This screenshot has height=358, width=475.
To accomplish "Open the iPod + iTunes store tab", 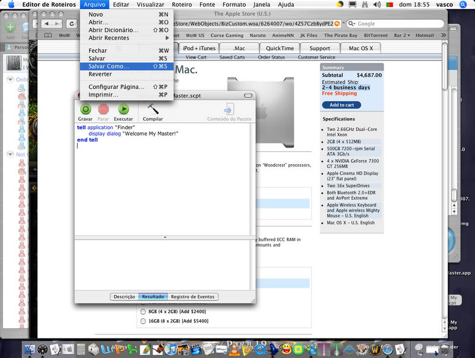I will tap(199, 49).
